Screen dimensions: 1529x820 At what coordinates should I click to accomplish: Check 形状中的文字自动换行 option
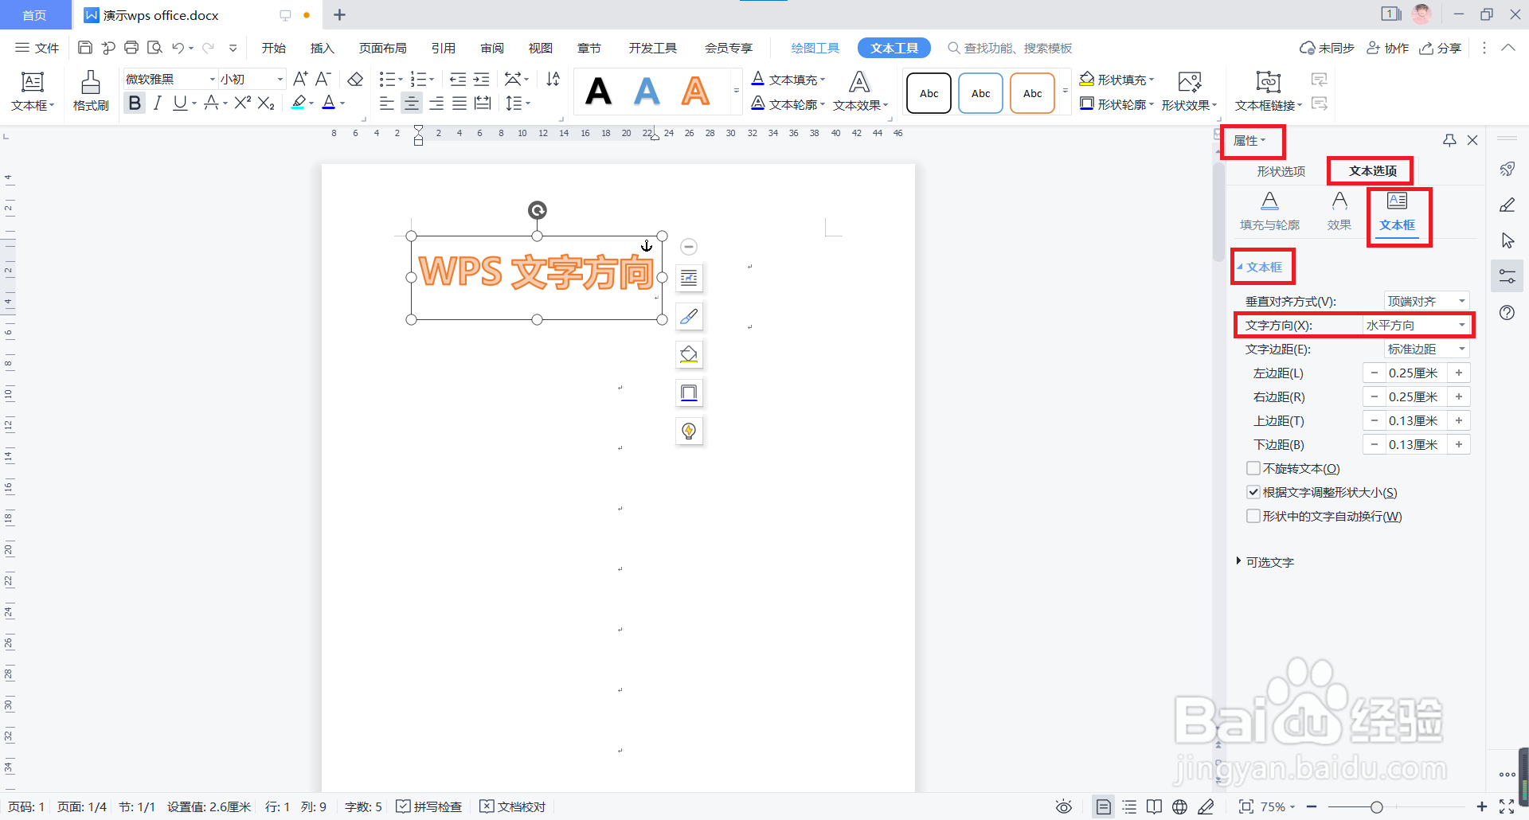1253,516
